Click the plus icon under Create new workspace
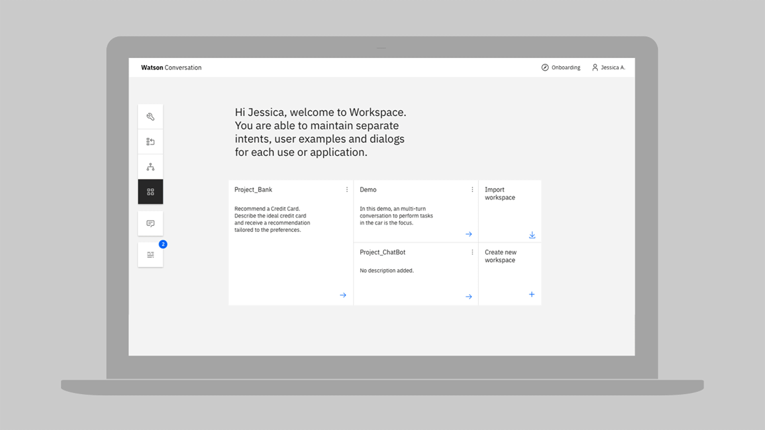 [x=532, y=294]
